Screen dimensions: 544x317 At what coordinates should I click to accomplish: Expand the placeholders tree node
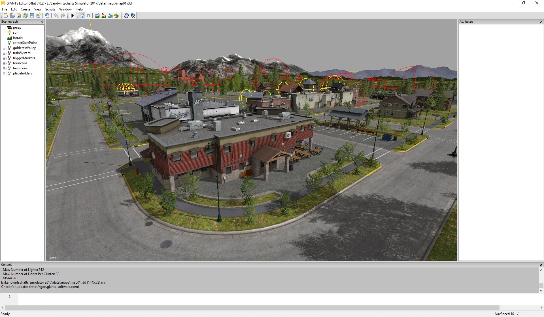[4, 74]
